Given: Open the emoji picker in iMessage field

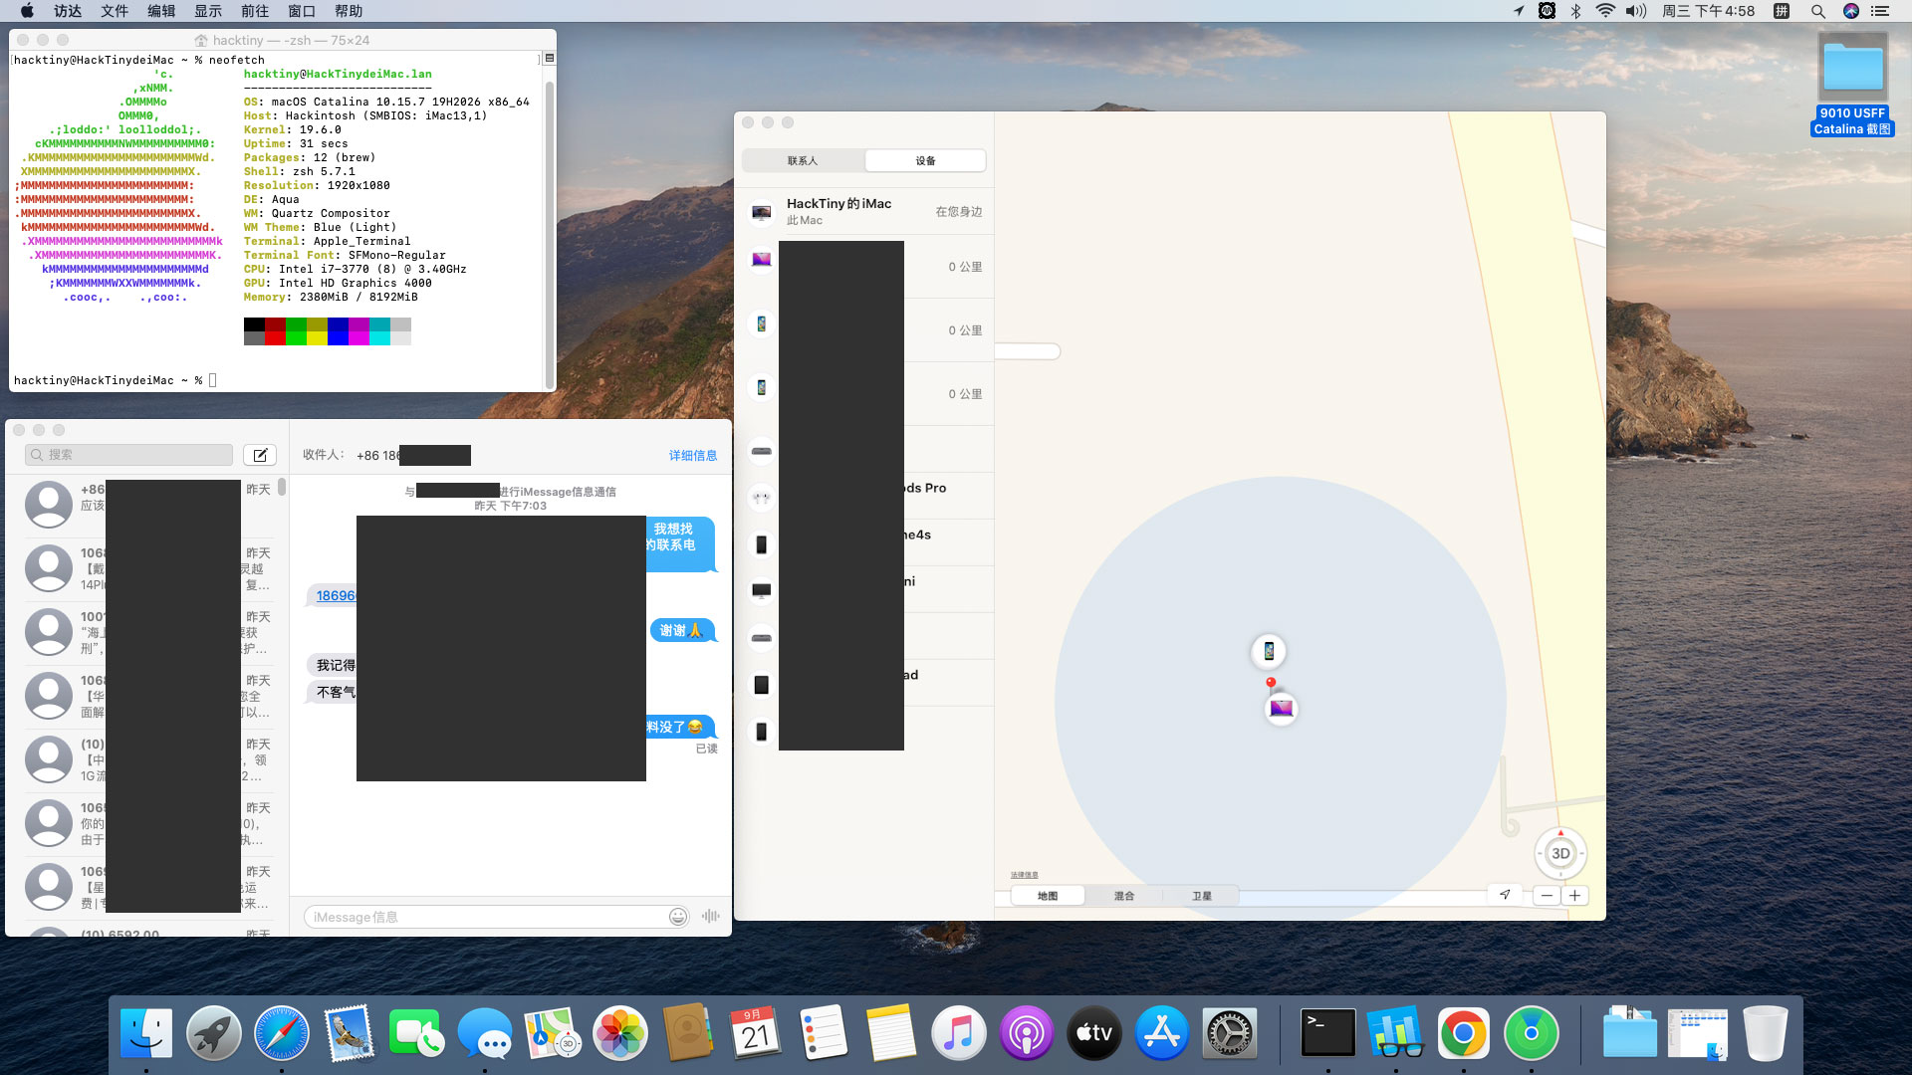Looking at the screenshot, I should pos(678,917).
